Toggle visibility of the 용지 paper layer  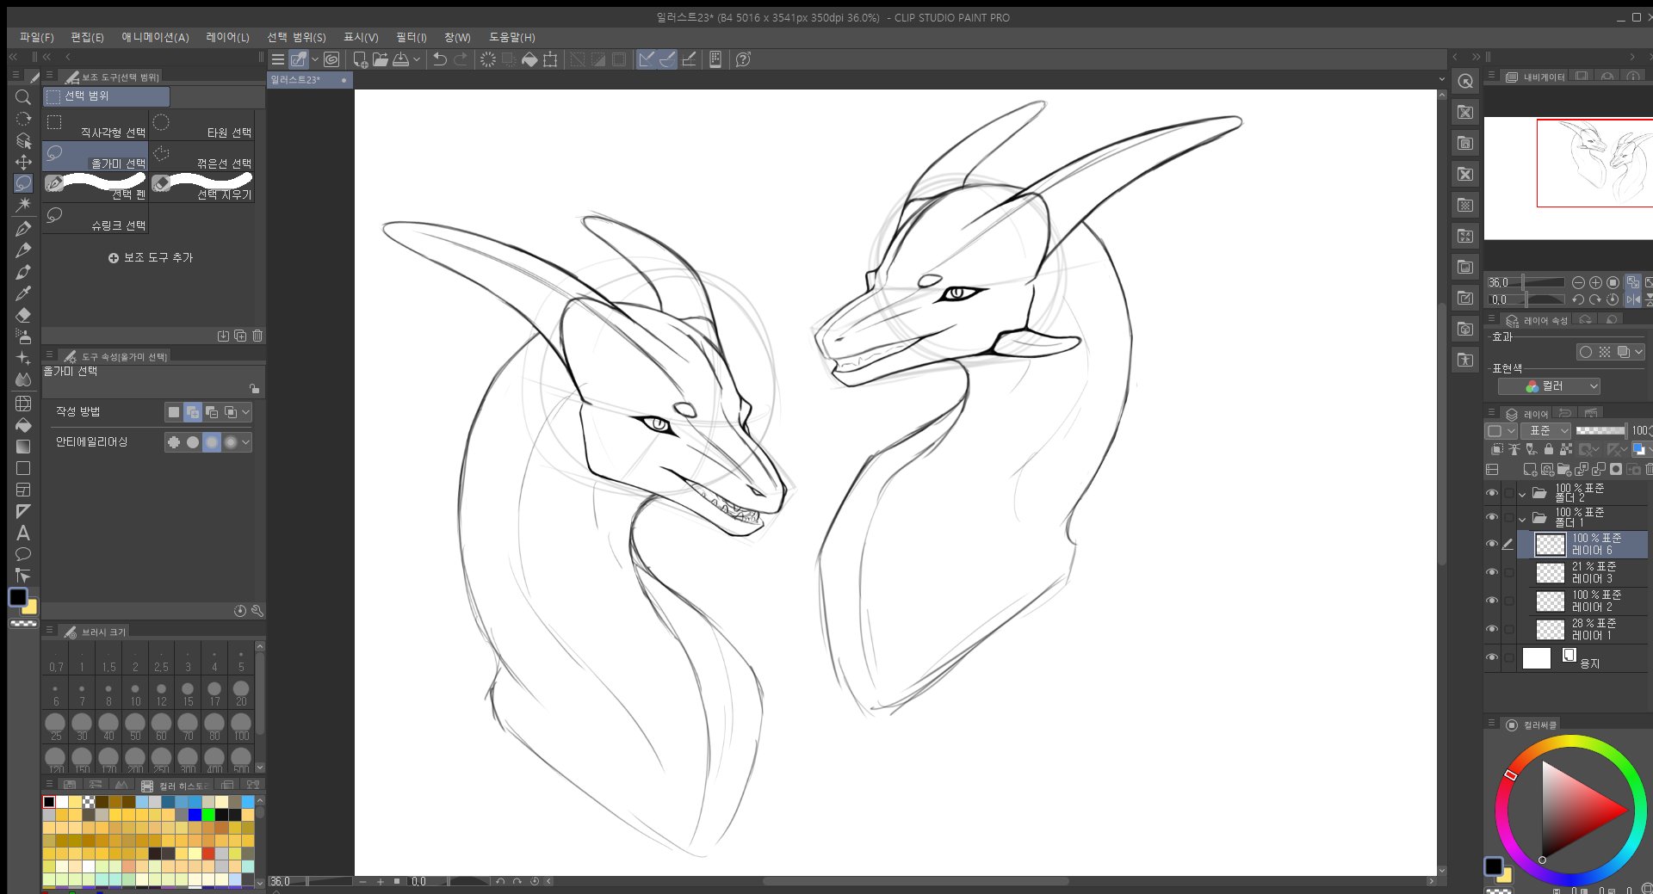tap(1492, 657)
